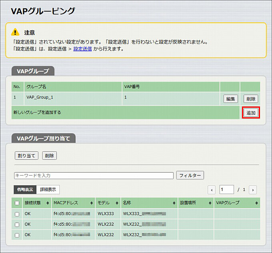Switch to 詳細表示 view tab
This screenshot has height=253, width=272.
pyautogui.click(x=48, y=189)
